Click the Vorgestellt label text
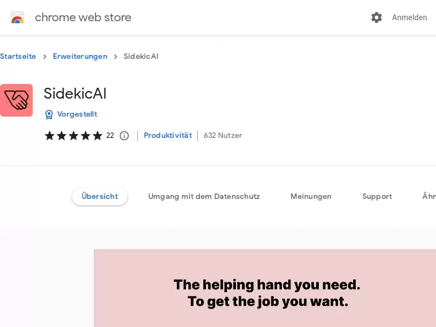This screenshot has height=327, width=436. (x=77, y=114)
